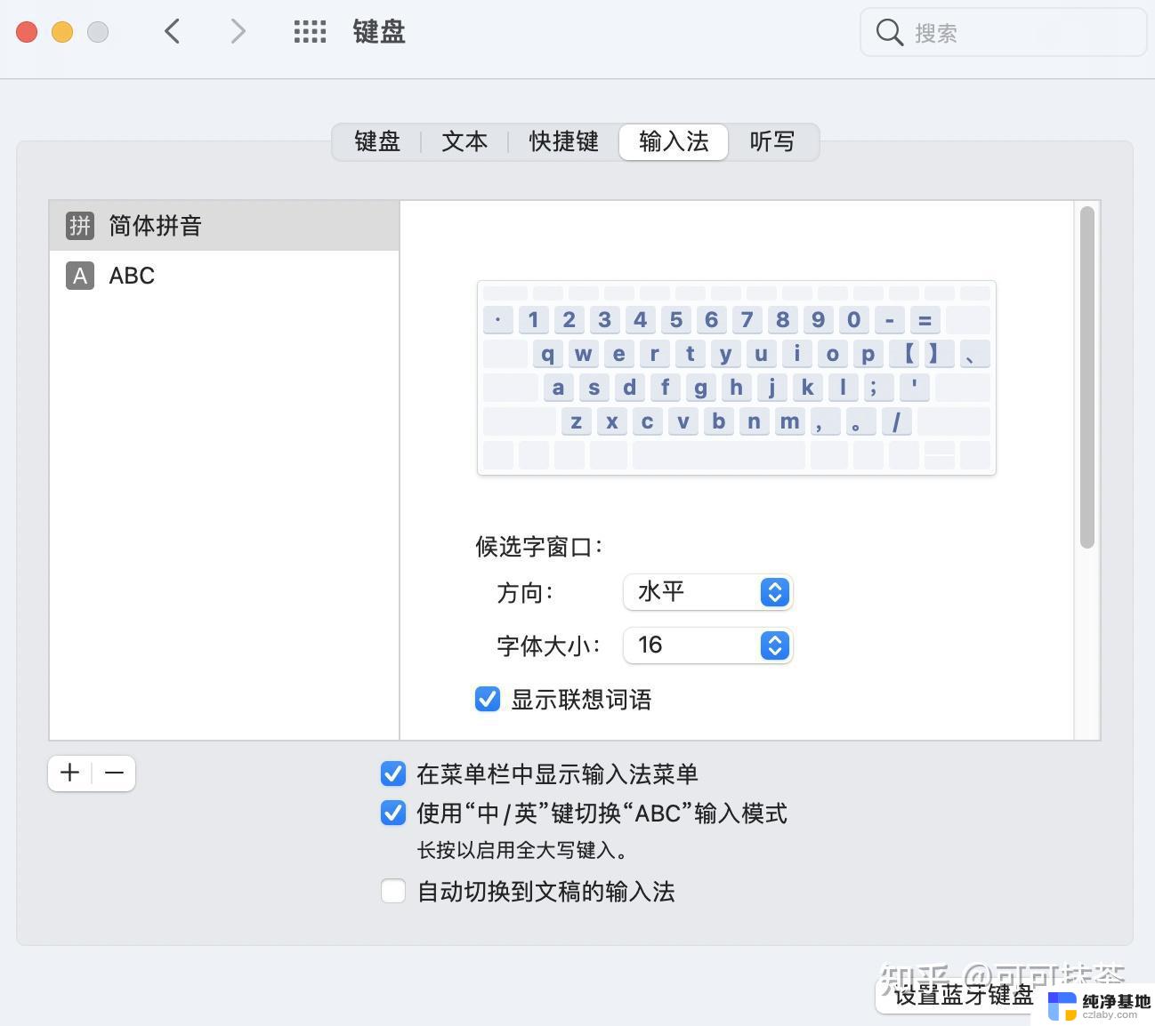Click the 5 key in keyboard preview
The image size is (1155, 1026).
coord(675,320)
